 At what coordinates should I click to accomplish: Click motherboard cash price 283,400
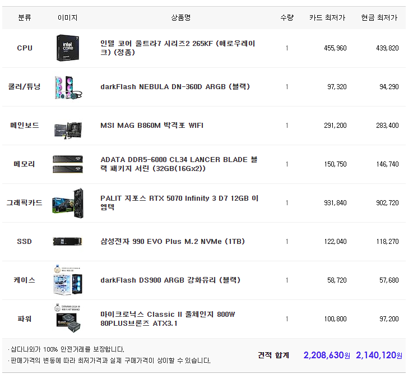[x=387, y=126]
